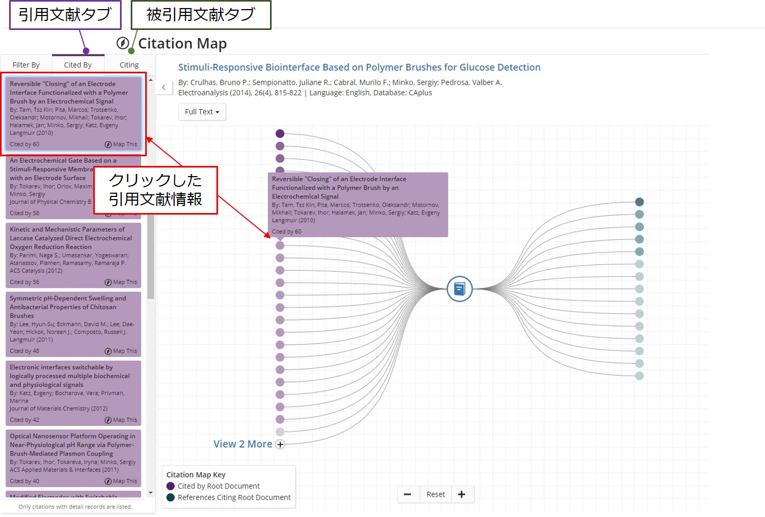Open the Stimuli-Responsive Biointerface article title link
Image resolution: width=765 pixels, height=517 pixels.
click(x=359, y=67)
